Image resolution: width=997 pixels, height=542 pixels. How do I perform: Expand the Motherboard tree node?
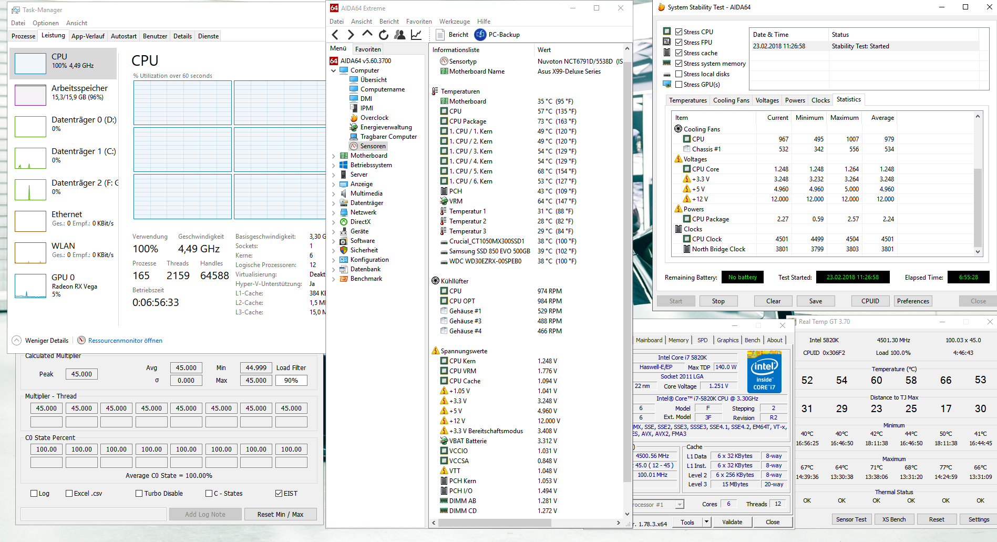(x=333, y=156)
